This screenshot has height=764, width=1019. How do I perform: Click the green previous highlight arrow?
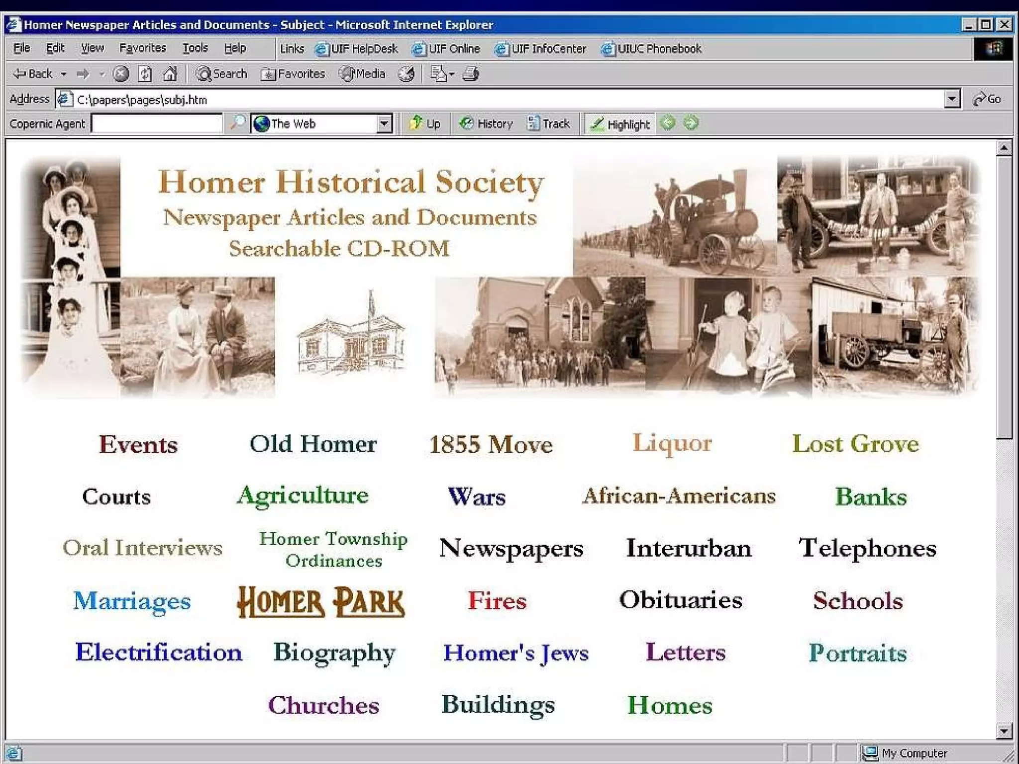coord(668,123)
